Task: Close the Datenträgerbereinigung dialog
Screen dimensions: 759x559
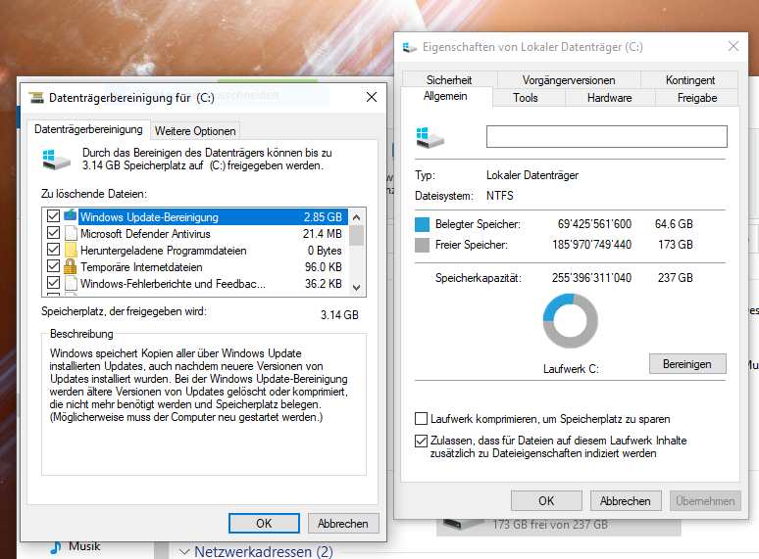Action: click(372, 97)
